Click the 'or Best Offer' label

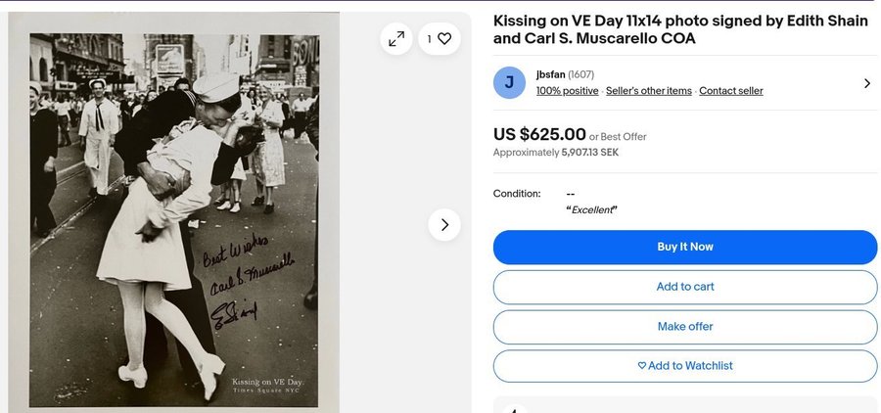(618, 137)
